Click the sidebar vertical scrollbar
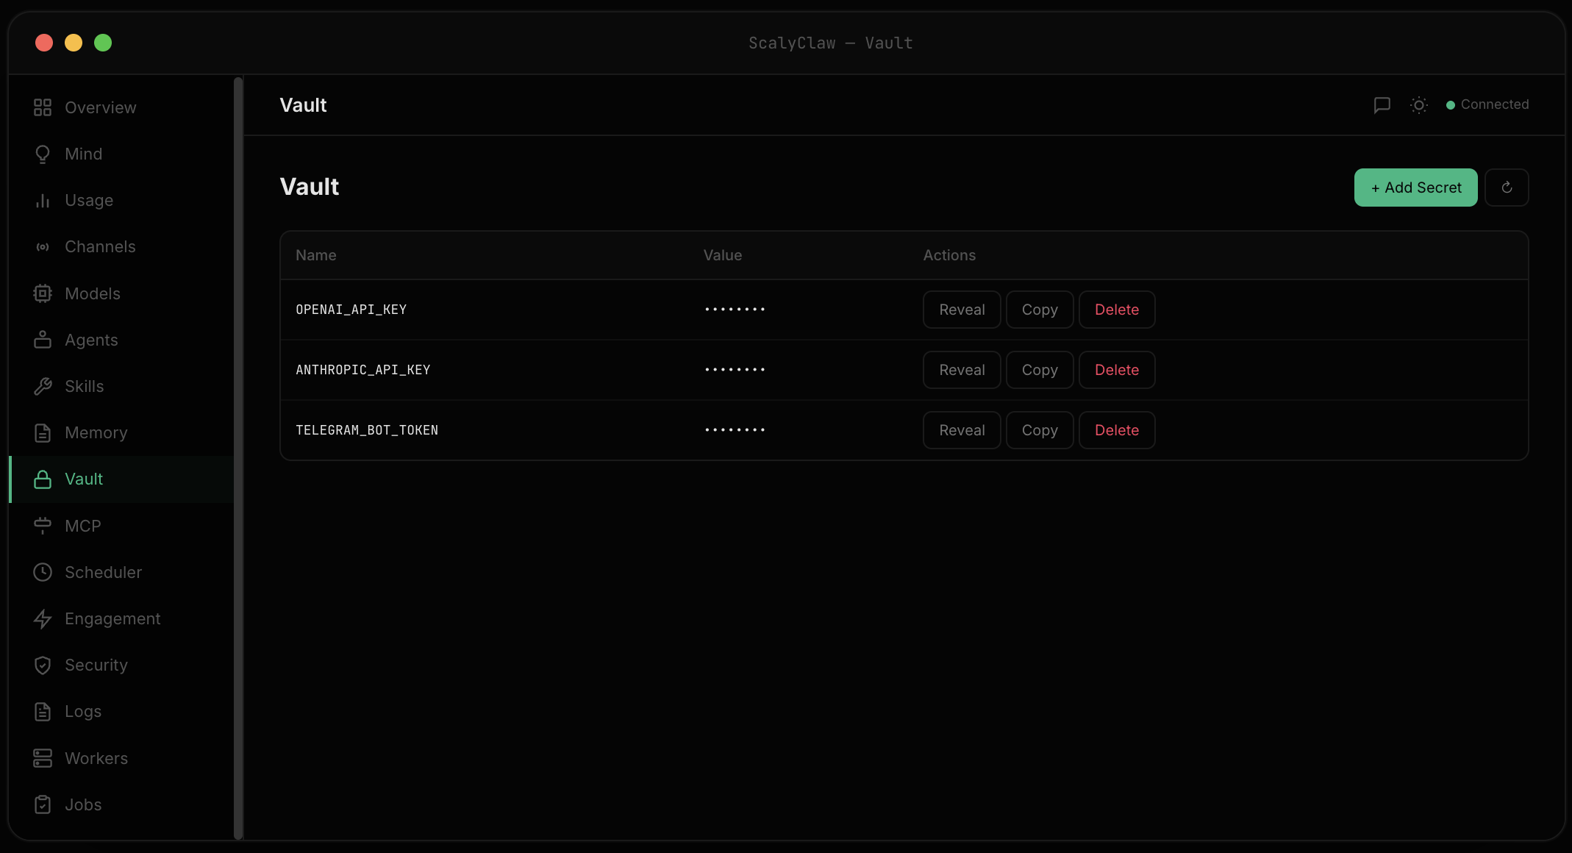The image size is (1572, 853). (x=238, y=456)
